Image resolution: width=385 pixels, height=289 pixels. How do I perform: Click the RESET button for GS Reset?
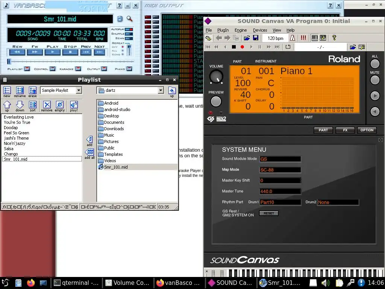[268, 213]
